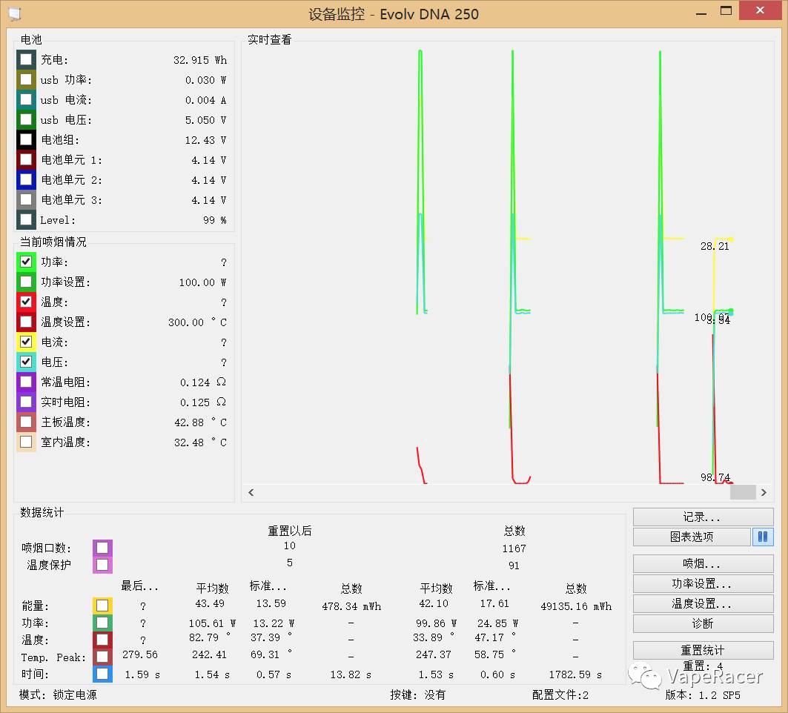Image resolution: width=788 pixels, height=713 pixels.
Task: Click the 重置统计 reset statistics button
Action: coord(703,650)
